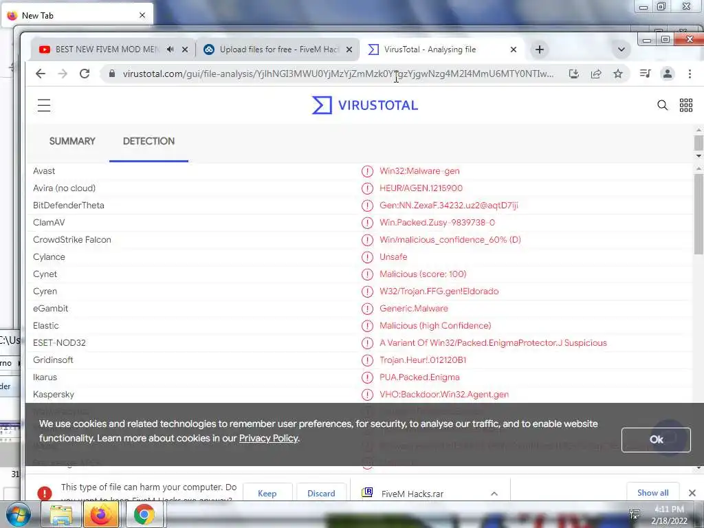
Task: Close the Firefox New Tab
Action: coord(142,15)
